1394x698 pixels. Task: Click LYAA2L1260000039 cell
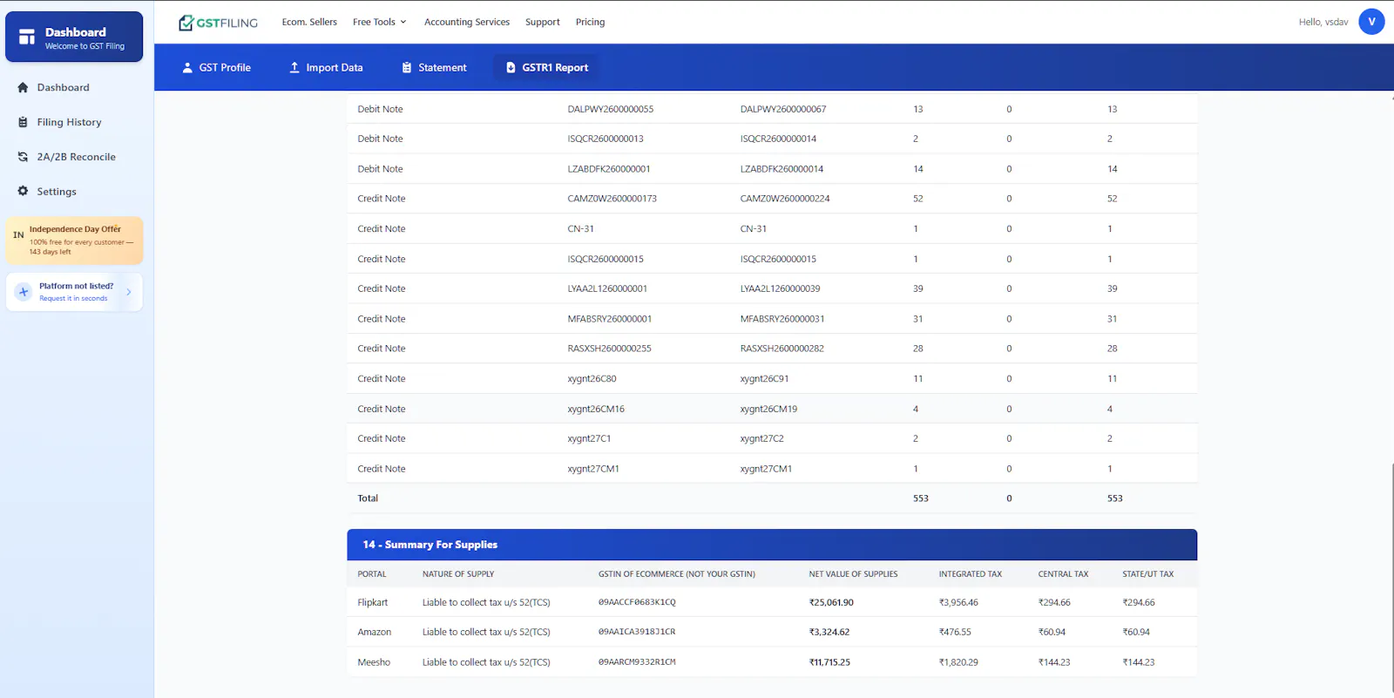click(x=780, y=288)
